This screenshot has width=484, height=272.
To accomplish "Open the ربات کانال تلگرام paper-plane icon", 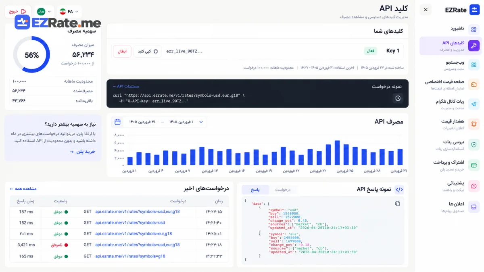I will coord(474,104).
